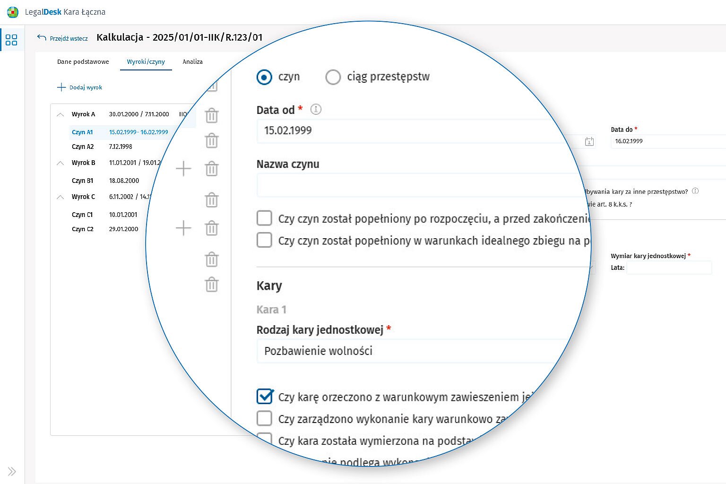This screenshot has height=484, width=726.
Task: Click the info icon next to Data od
Action: pyautogui.click(x=316, y=110)
